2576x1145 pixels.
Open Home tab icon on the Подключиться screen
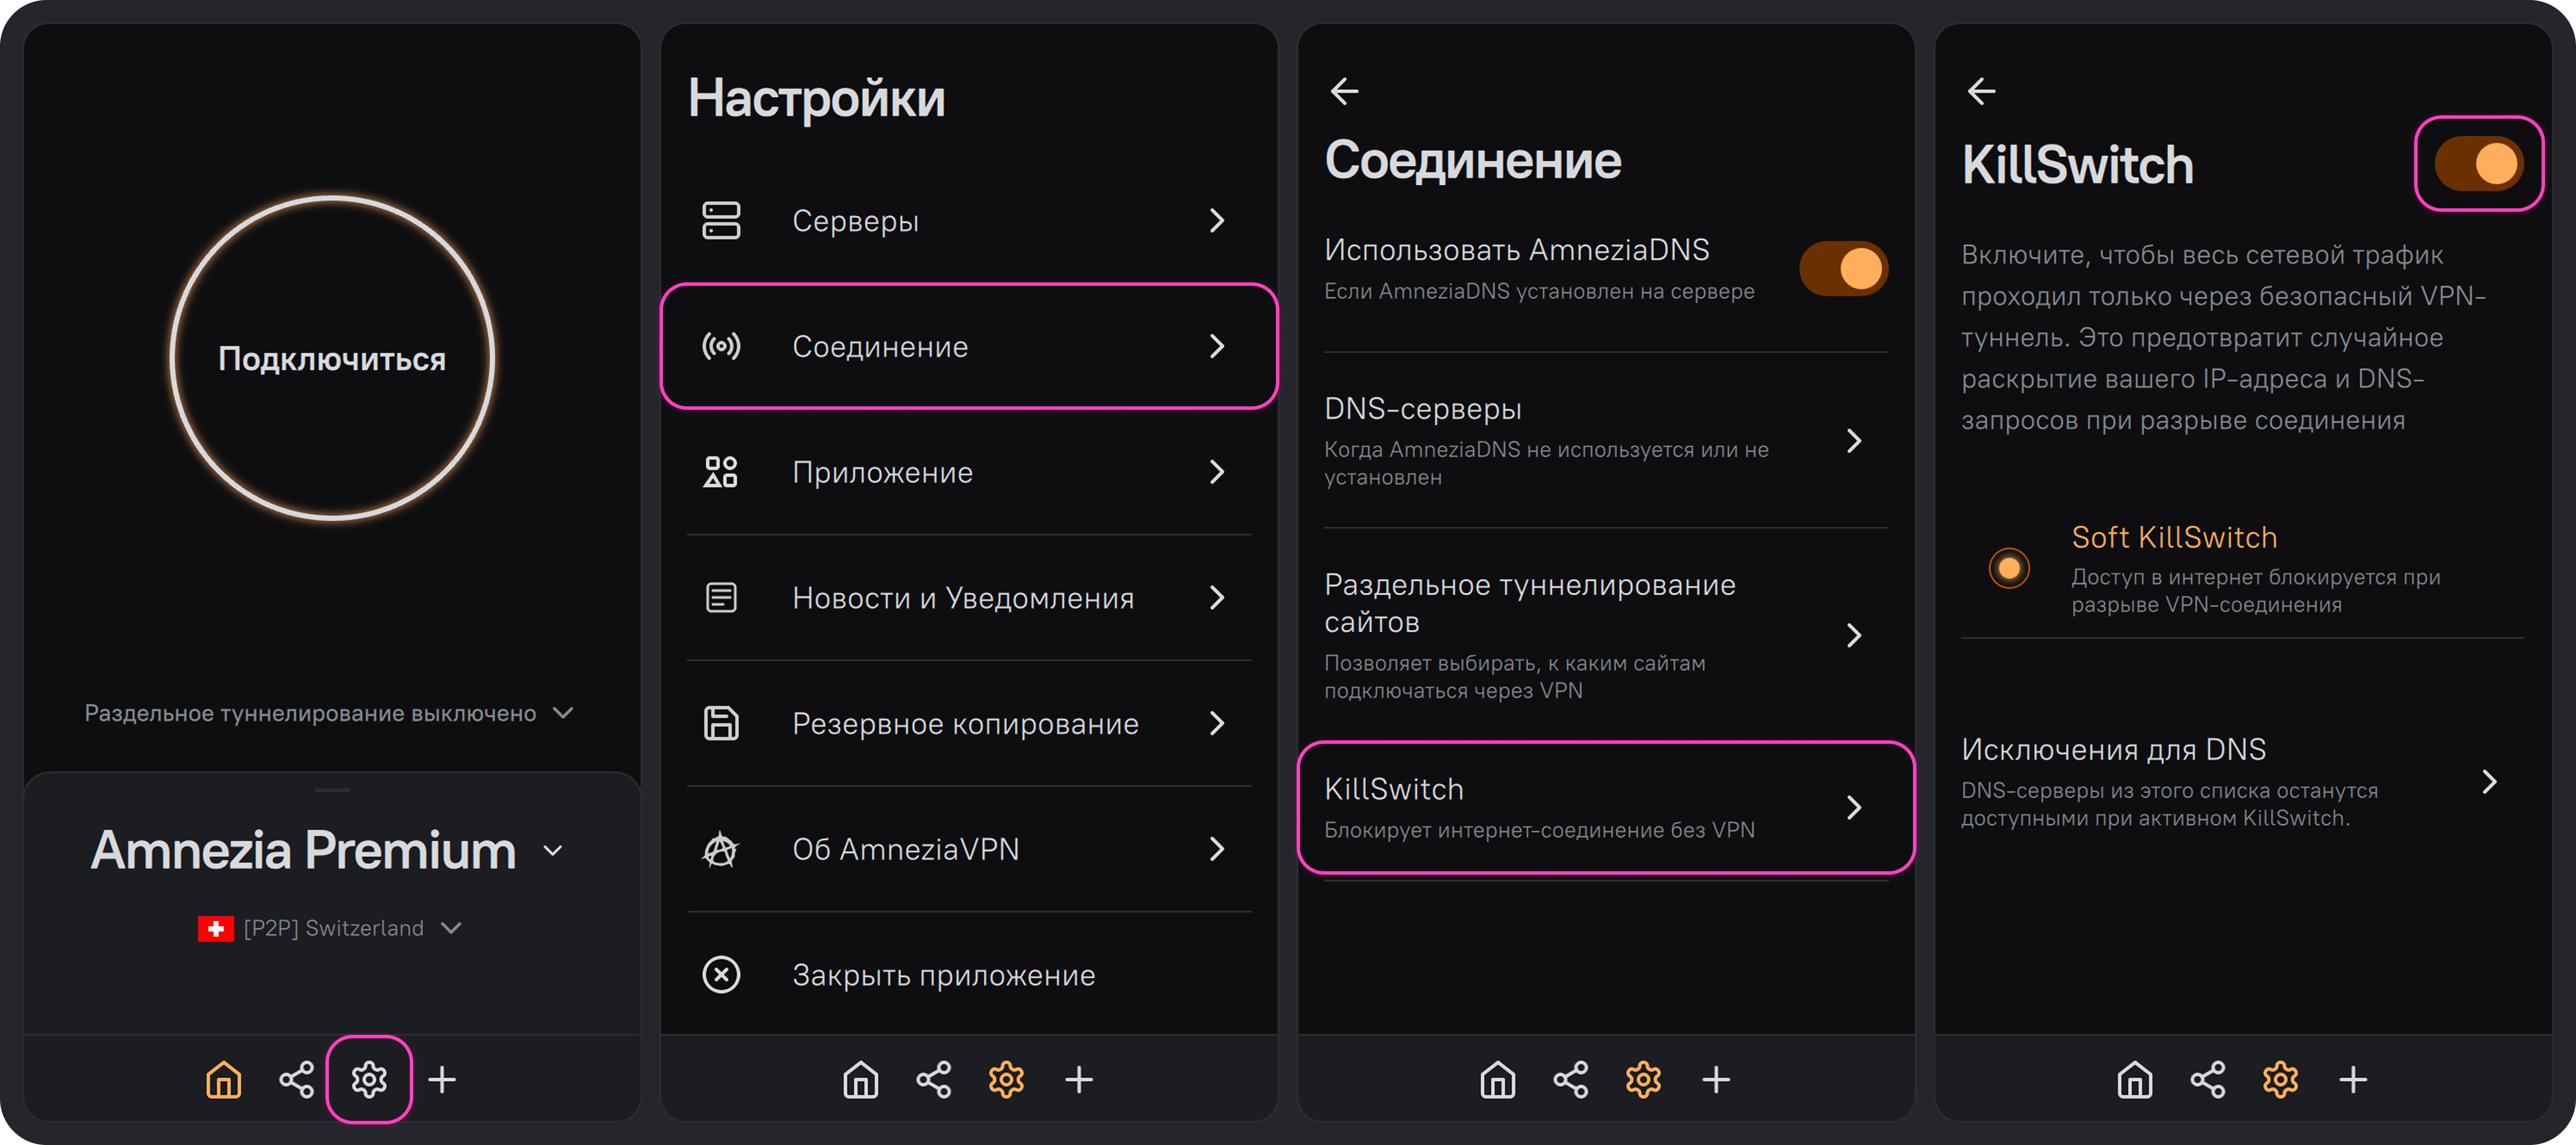pyautogui.click(x=223, y=1080)
